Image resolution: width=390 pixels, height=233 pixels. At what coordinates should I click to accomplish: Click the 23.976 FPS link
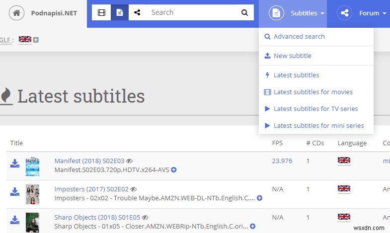tap(282, 161)
